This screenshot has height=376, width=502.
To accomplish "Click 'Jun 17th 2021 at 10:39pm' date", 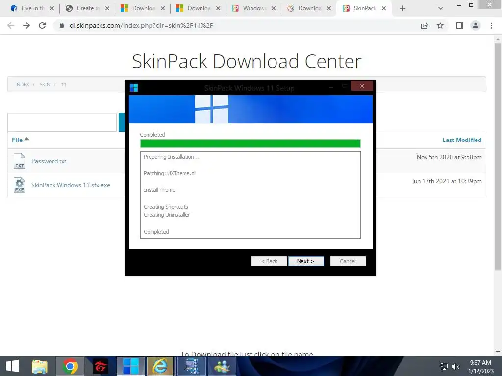I will [x=447, y=181].
